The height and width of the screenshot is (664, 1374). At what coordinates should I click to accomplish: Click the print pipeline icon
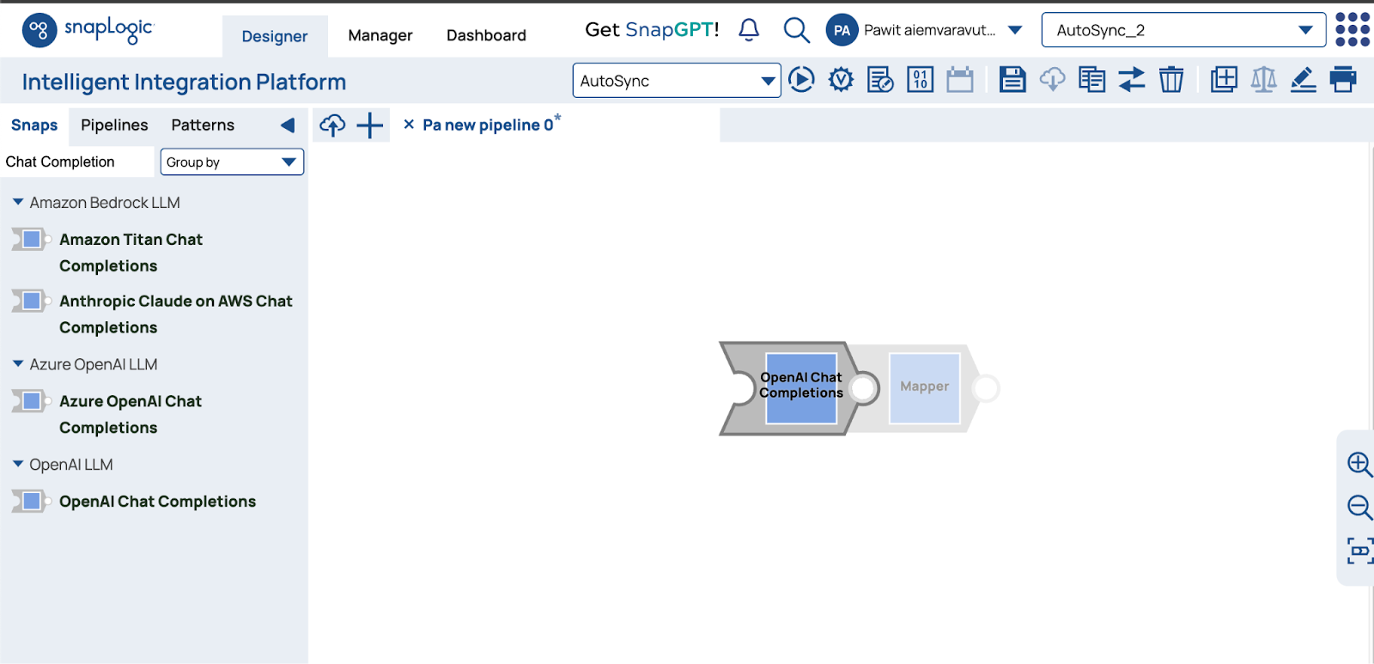coord(1343,80)
